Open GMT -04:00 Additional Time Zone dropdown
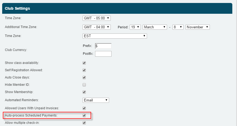The width and height of the screenshot is (238, 126). coord(97,27)
